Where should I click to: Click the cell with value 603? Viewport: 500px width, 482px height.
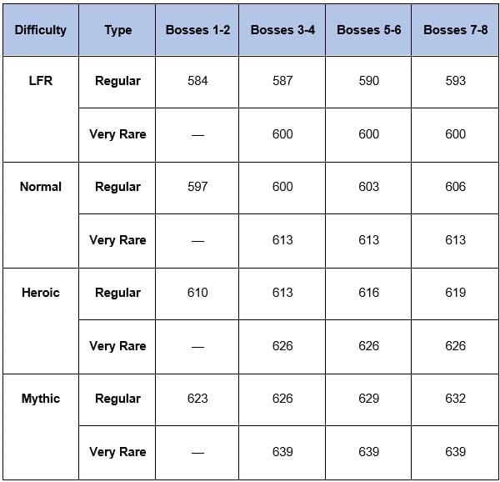click(368, 187)
